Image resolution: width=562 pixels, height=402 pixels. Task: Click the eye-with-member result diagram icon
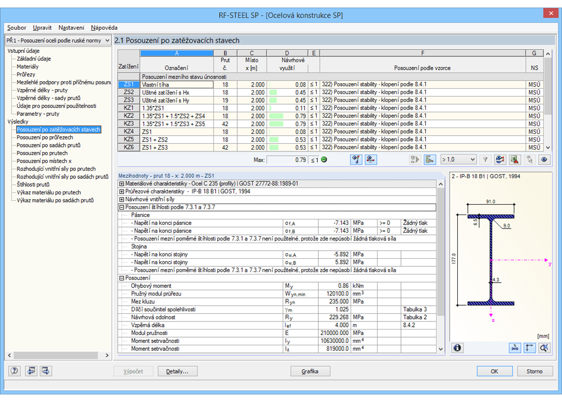tap(371, 160)
